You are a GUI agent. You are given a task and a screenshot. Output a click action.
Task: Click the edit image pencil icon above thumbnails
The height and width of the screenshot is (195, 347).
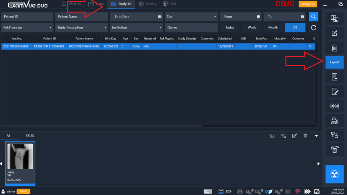[294, 136]
